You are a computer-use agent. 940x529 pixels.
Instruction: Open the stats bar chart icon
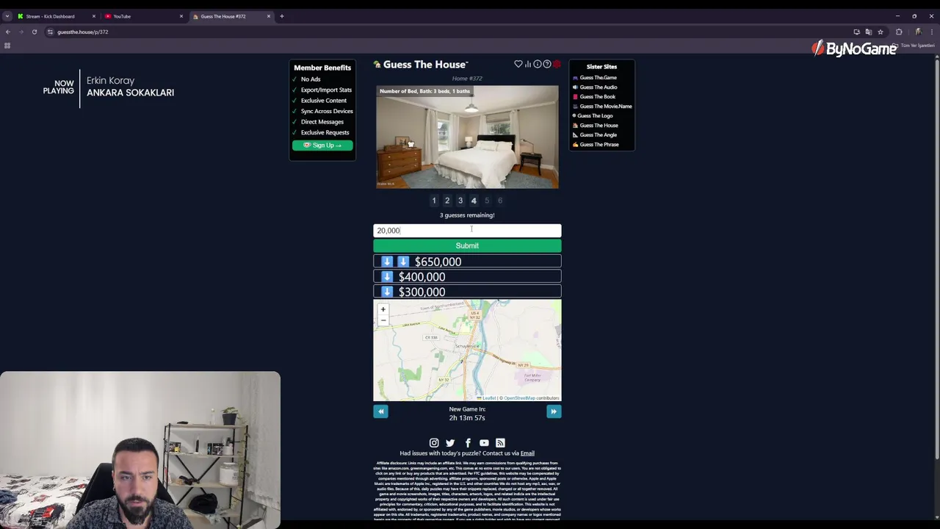coord(528,64)
